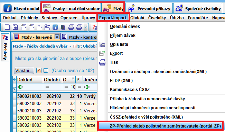Open the Přehledy menu in menu bar
225x132 pixels.
point(29,18)
